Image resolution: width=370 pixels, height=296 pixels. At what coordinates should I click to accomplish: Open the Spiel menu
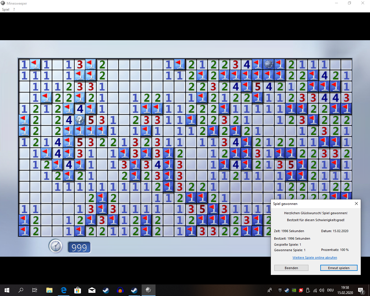(x=5, y=10)
